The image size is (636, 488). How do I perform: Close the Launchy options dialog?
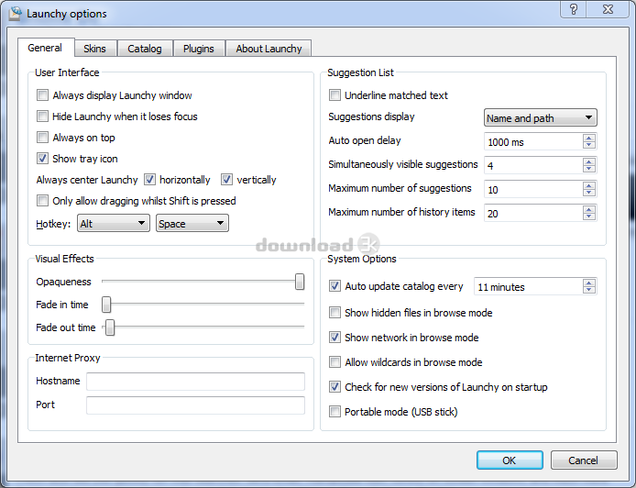click(608, 9)
